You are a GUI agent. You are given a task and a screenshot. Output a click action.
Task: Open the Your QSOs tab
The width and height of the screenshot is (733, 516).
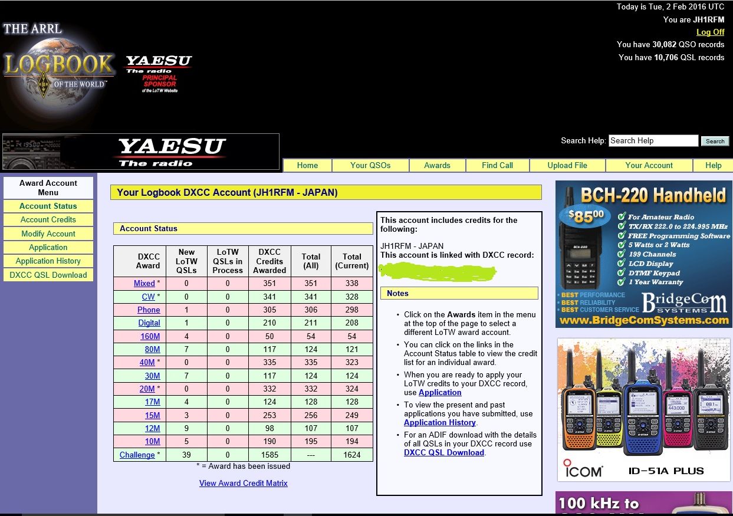pyautogui.click(x=370, y=165)
